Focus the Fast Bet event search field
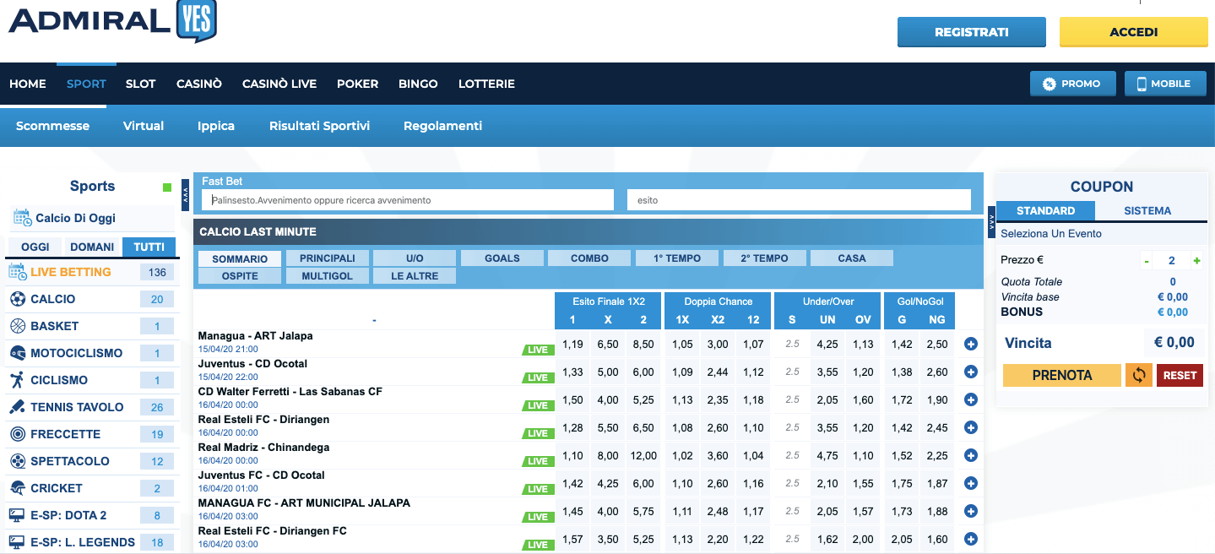The height and width of the screenshot is (554, 1215). tap(407, 200)
